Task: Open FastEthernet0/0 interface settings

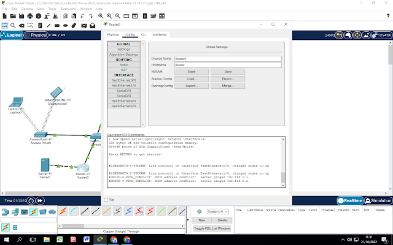Action: click(123, 80)
